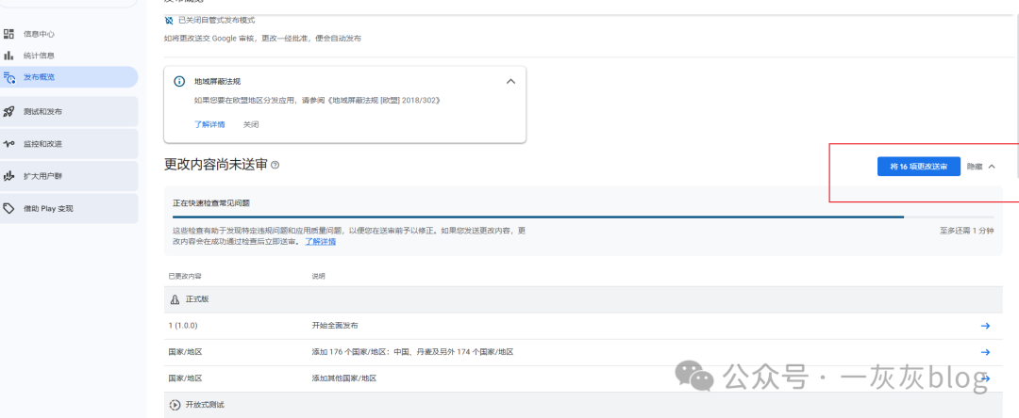
Task: Click 关闭 in the 地域屏蔽法规 card
Action: 251,124
